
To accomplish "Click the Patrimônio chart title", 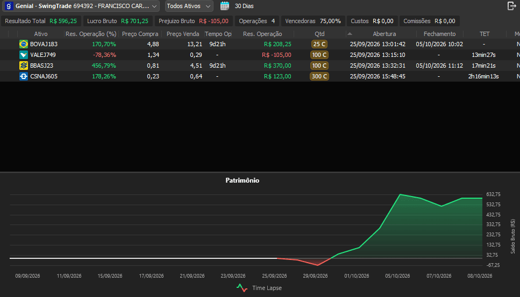I will point(243,180).
